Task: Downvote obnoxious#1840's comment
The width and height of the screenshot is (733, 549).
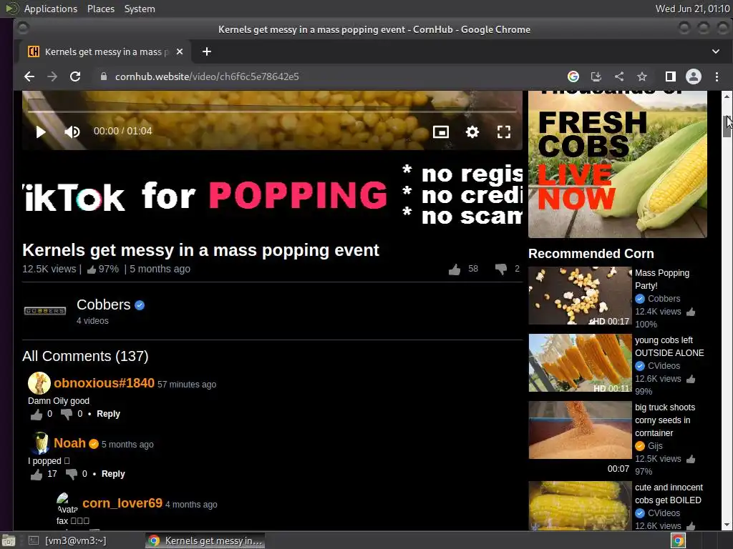Action: (x=67, y=414)
